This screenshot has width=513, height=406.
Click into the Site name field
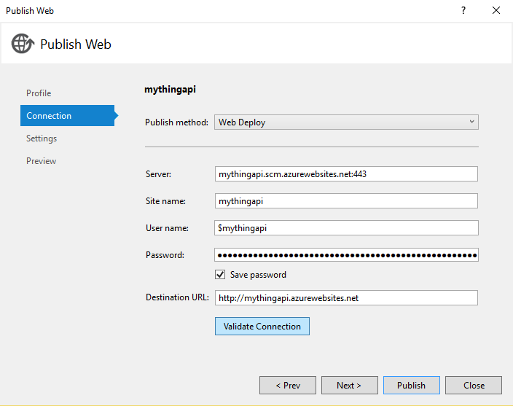click(346, 200)
